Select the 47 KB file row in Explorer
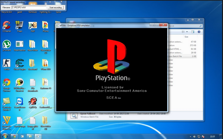Screen dimensions: 223x139 click(183, 42)
